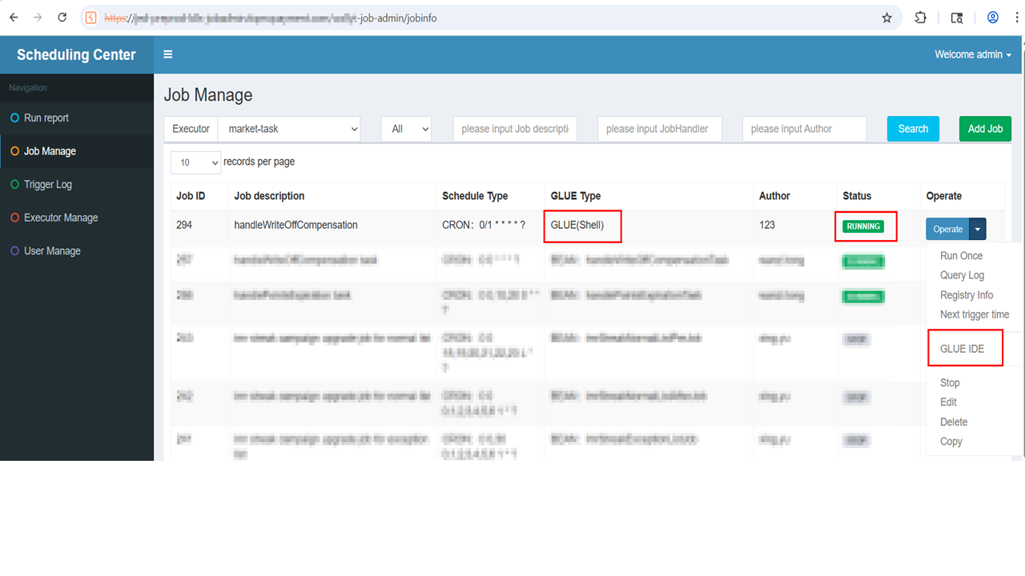
Task: Click the browser forward arrow
Action: point(38,18)
